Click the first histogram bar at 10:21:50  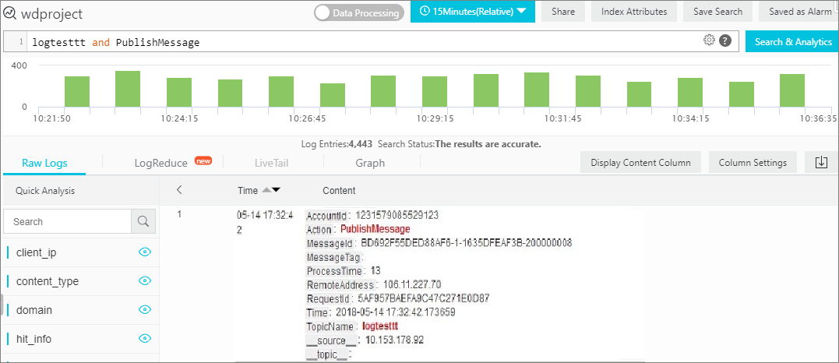pyautogui.click(x=77, y=91)
